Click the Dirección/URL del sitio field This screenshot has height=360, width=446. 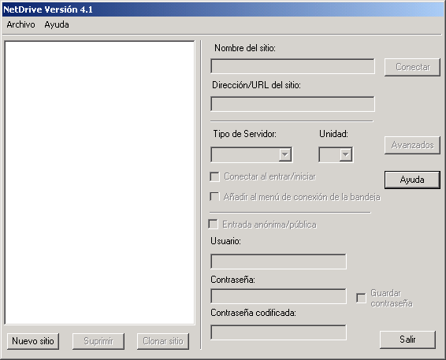point(292,104)
